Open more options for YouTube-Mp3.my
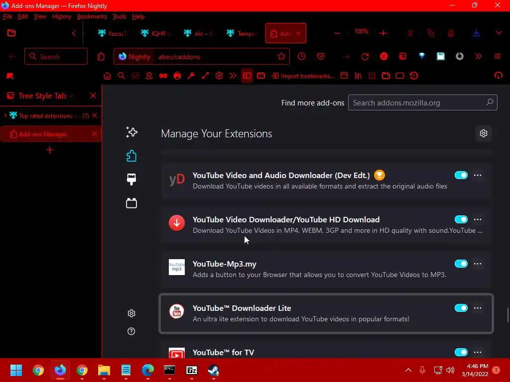 pos(478,264)
